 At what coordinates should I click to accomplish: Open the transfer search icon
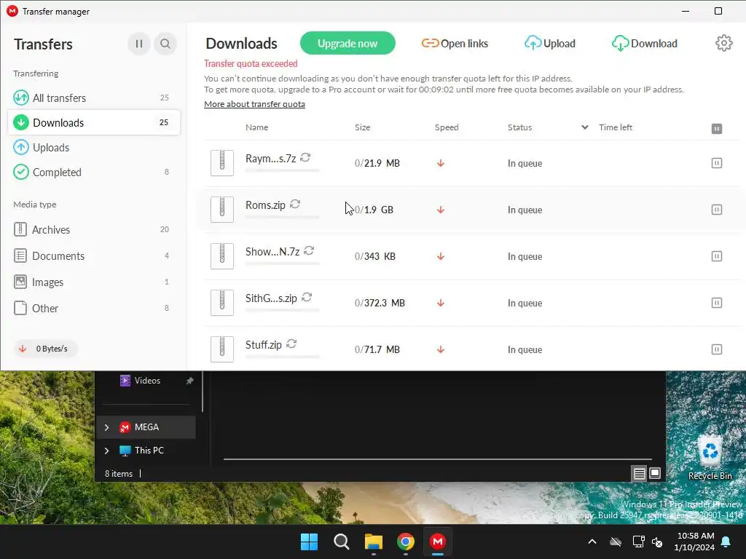click(x=165, y=44)
